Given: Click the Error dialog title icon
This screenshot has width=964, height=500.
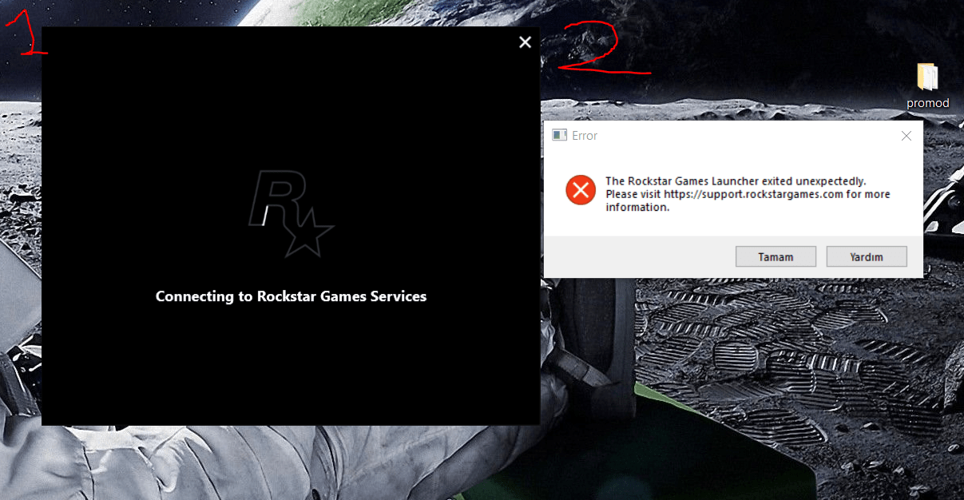Looking at the screenshot, I should (559, 136).
